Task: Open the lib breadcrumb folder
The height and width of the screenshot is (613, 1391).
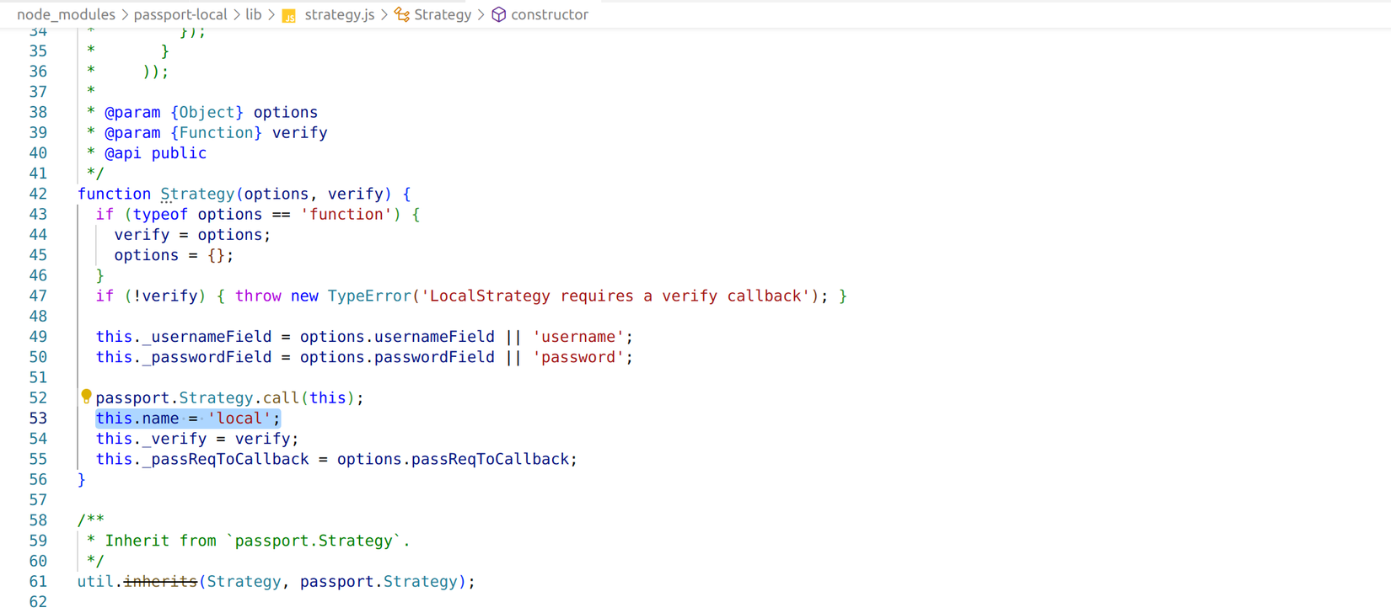Action: click(254, 14)
